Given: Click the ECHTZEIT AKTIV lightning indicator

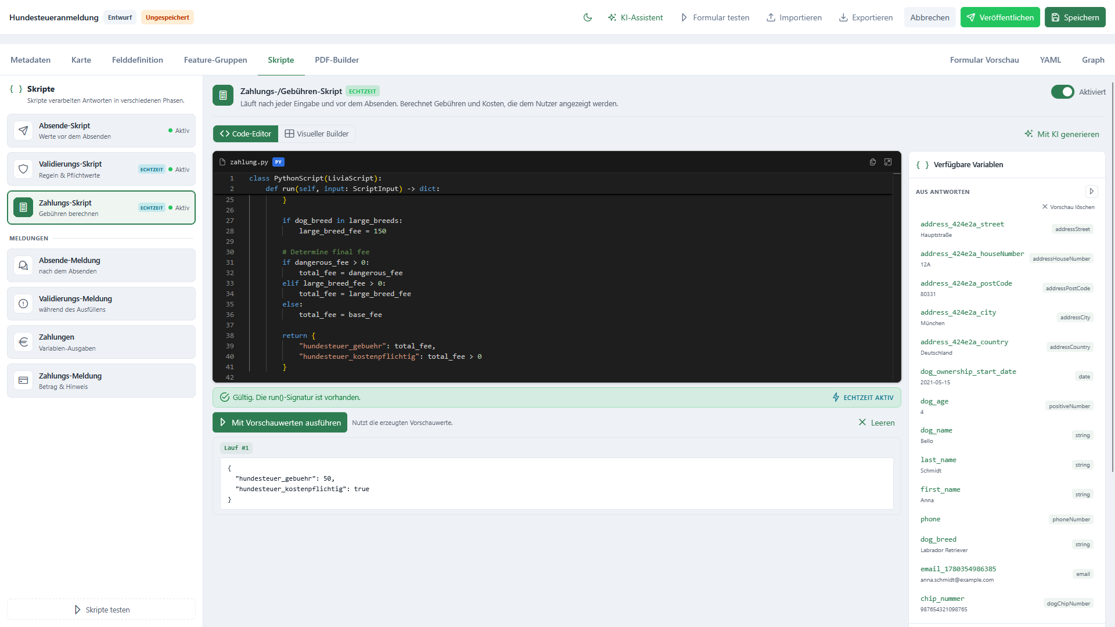Looking at the screenshot, I should tap(863, 398).
